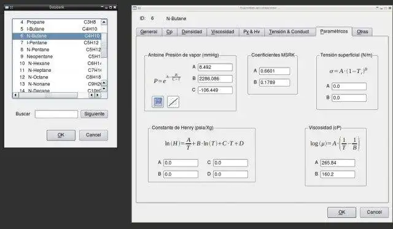393x229 pixels.
Task: Select N-Hexane in the list
Action: pos(57,63)
